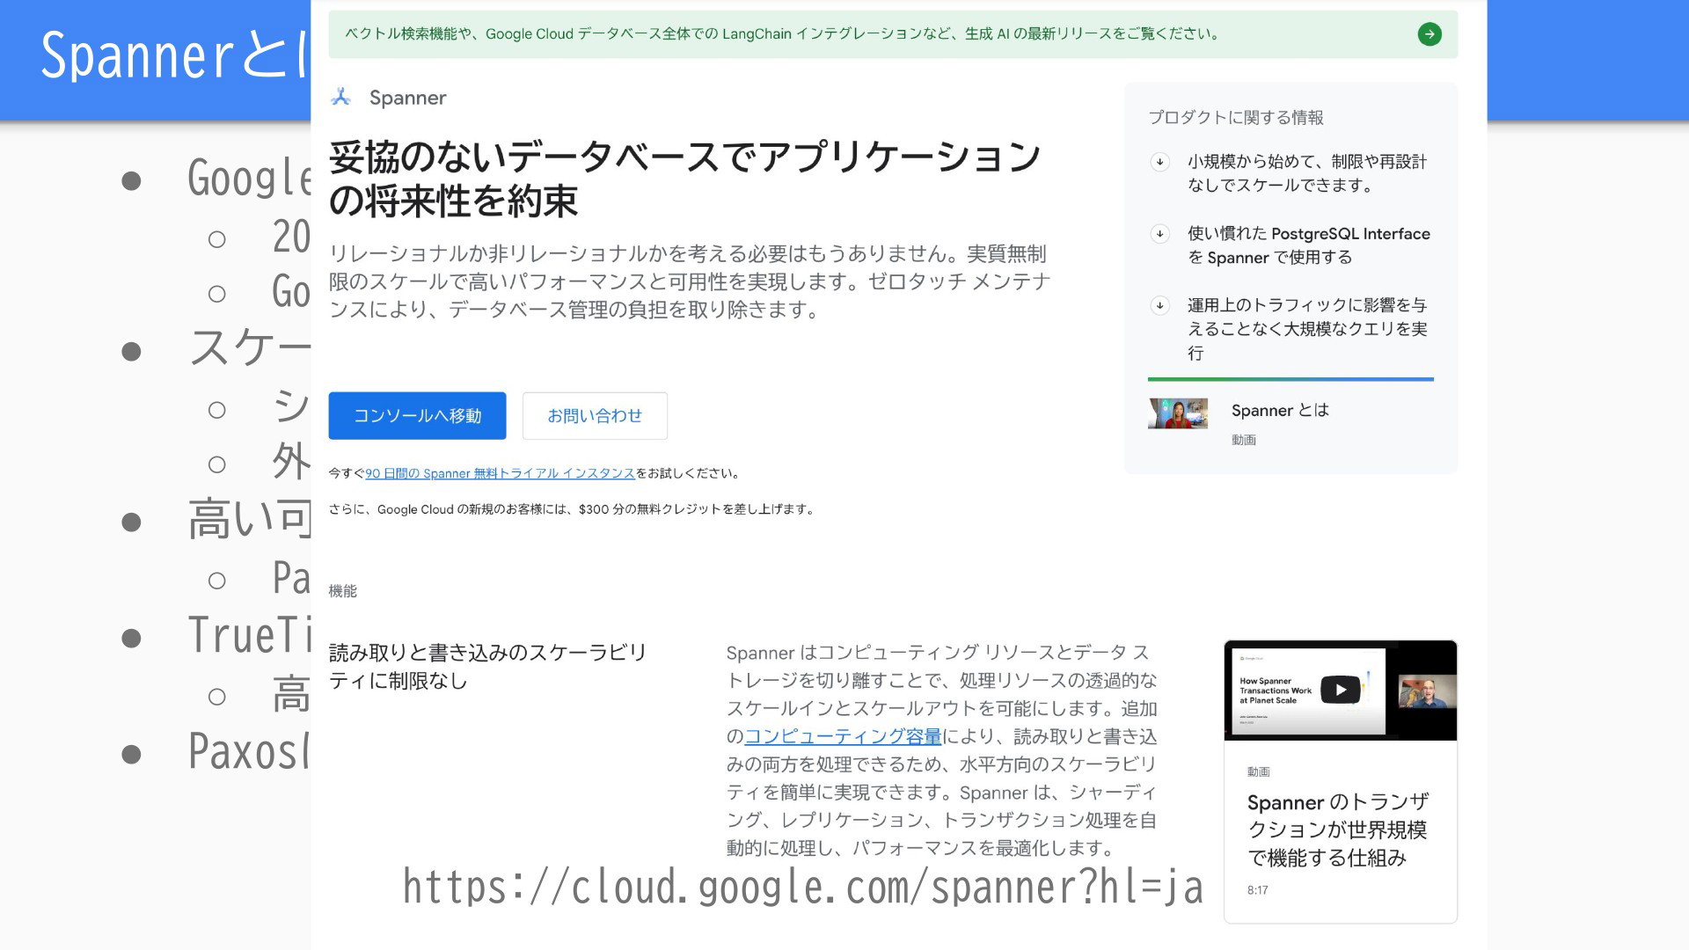
Task: Click the 妥協のないデータベース headline
Action: 685,179
